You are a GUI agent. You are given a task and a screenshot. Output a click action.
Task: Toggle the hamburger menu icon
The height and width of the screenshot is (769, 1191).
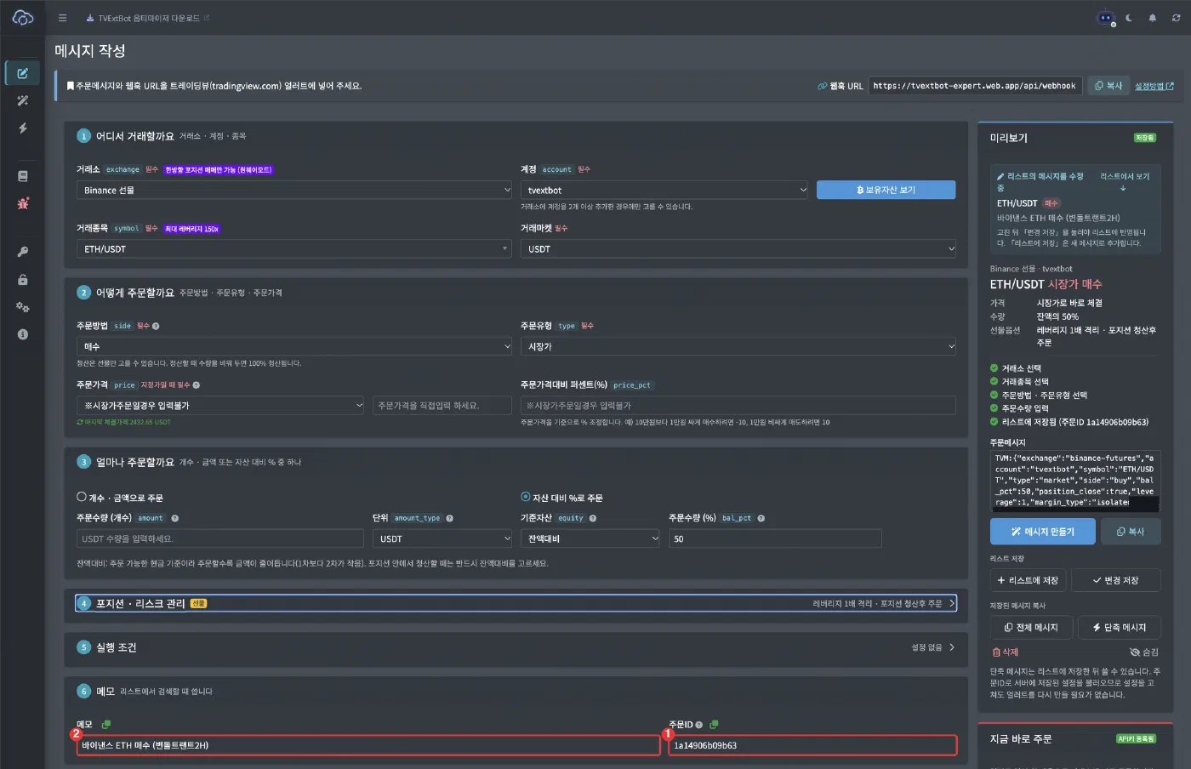(62, 18)
